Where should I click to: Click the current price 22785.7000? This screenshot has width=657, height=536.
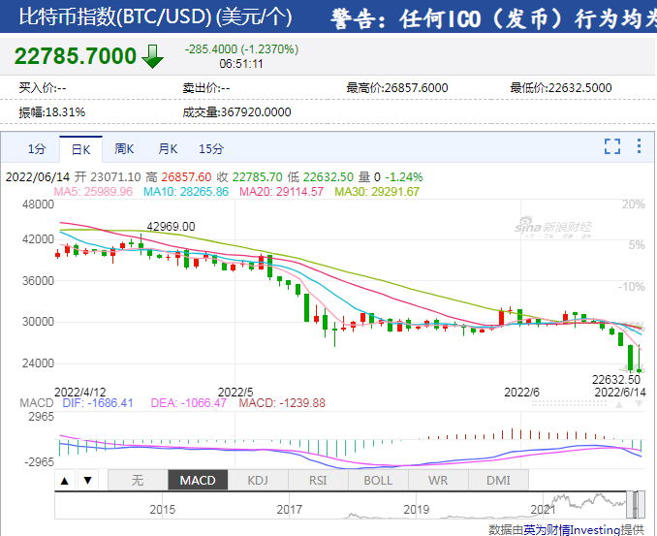(76, 56)
